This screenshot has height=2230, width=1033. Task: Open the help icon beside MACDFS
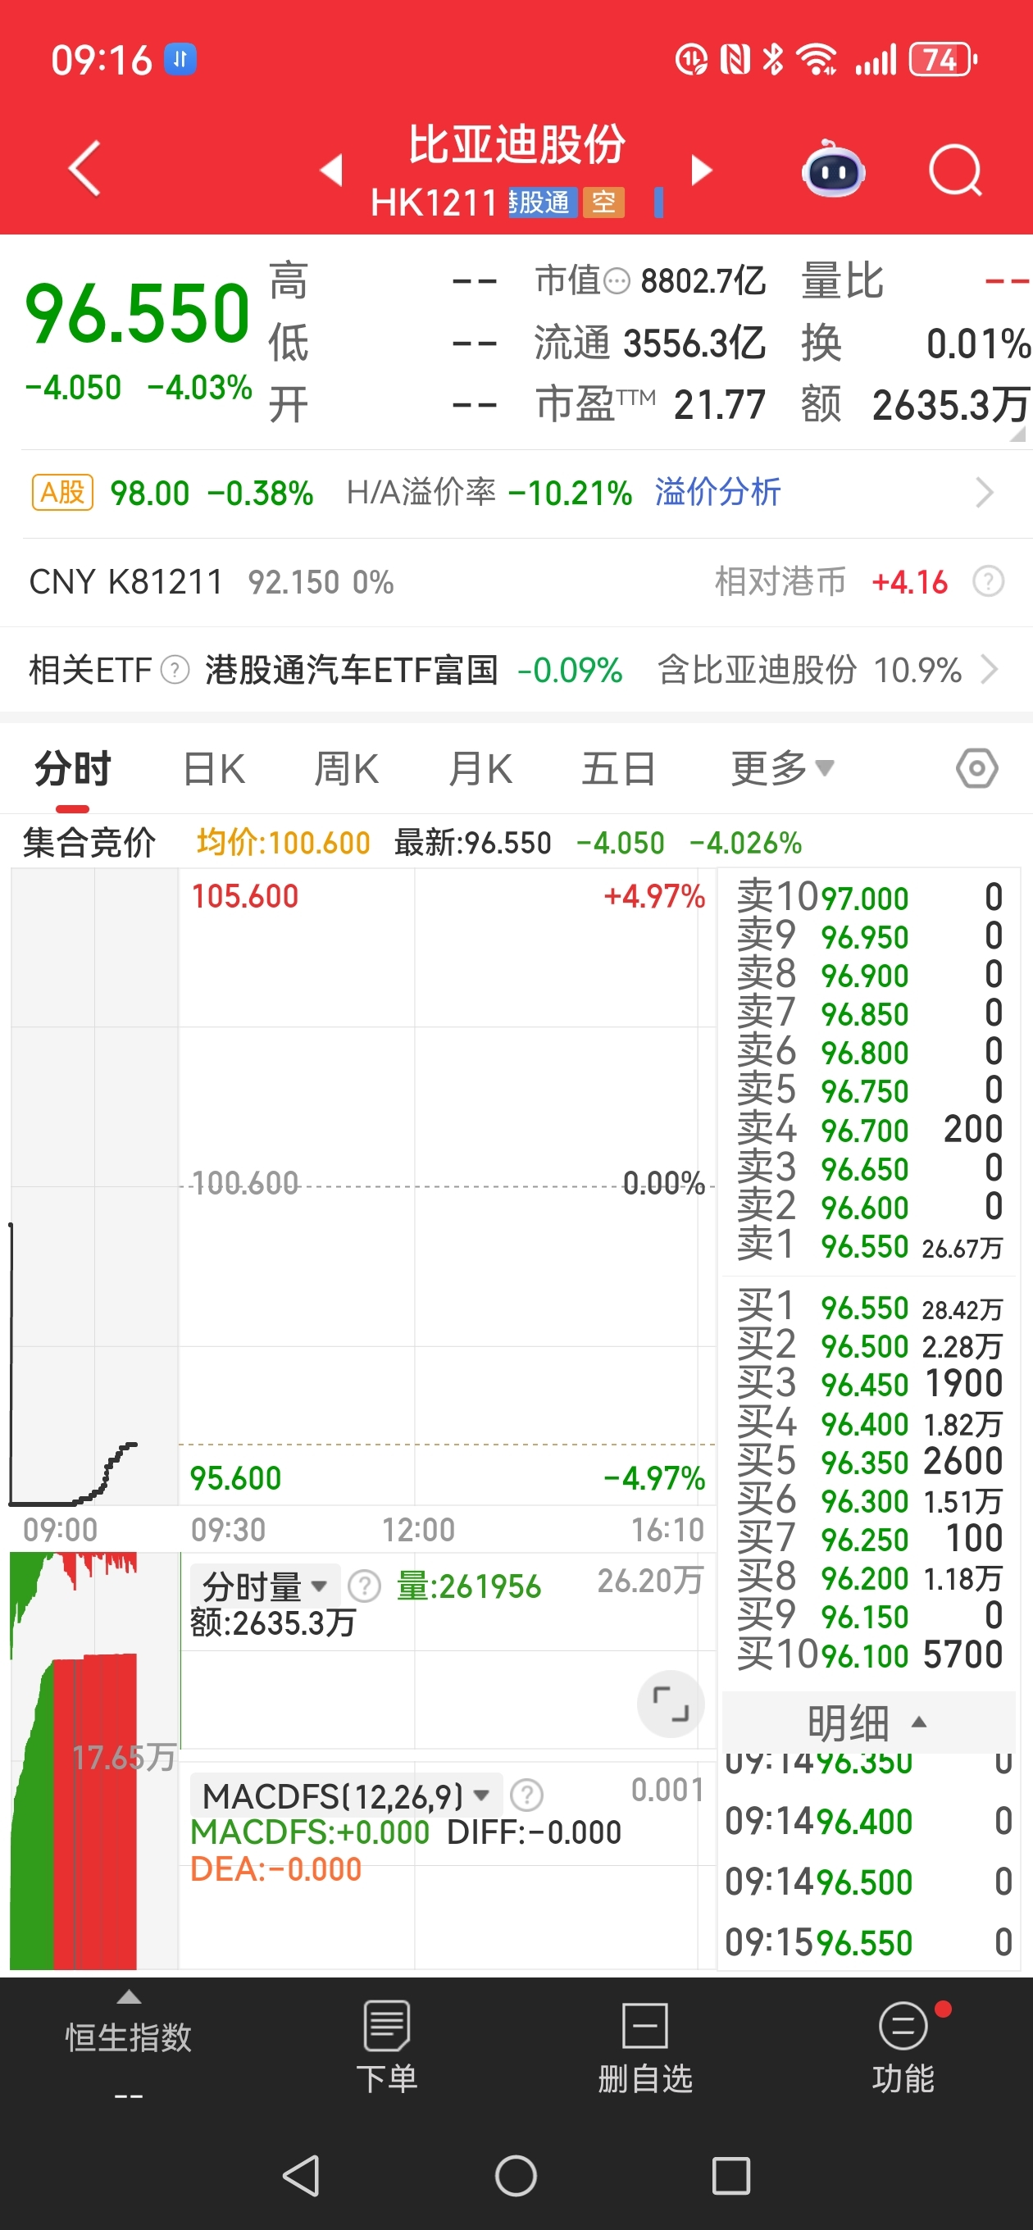tap(526, 1795)
